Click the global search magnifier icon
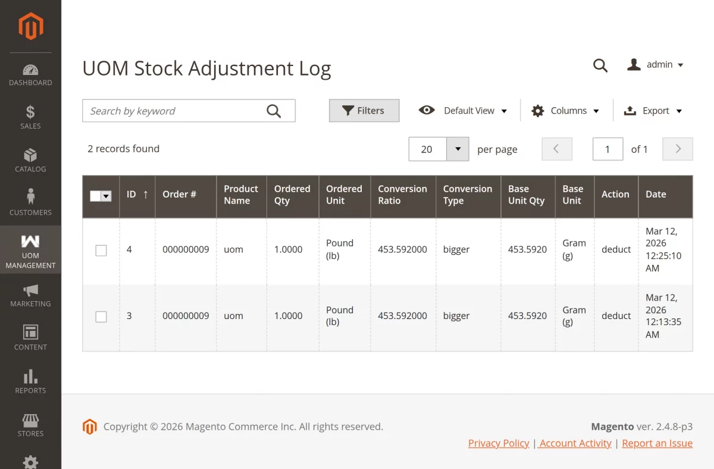 [x=600, y=65]
